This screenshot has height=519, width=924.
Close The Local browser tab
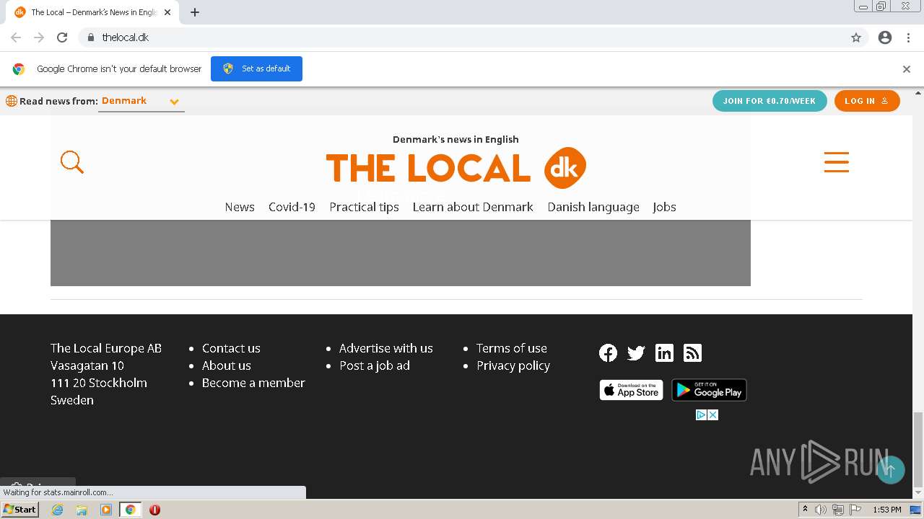pyautogui.click(x=167, y=12)
